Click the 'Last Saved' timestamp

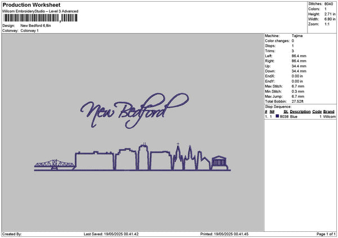coord(111,234)
